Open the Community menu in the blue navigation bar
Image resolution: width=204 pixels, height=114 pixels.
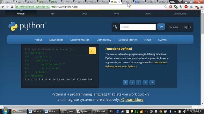[104, 40]
